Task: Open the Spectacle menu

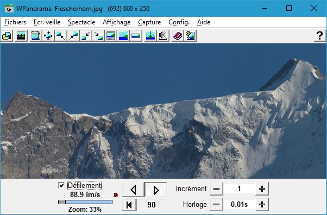Action: coord(81,22)
